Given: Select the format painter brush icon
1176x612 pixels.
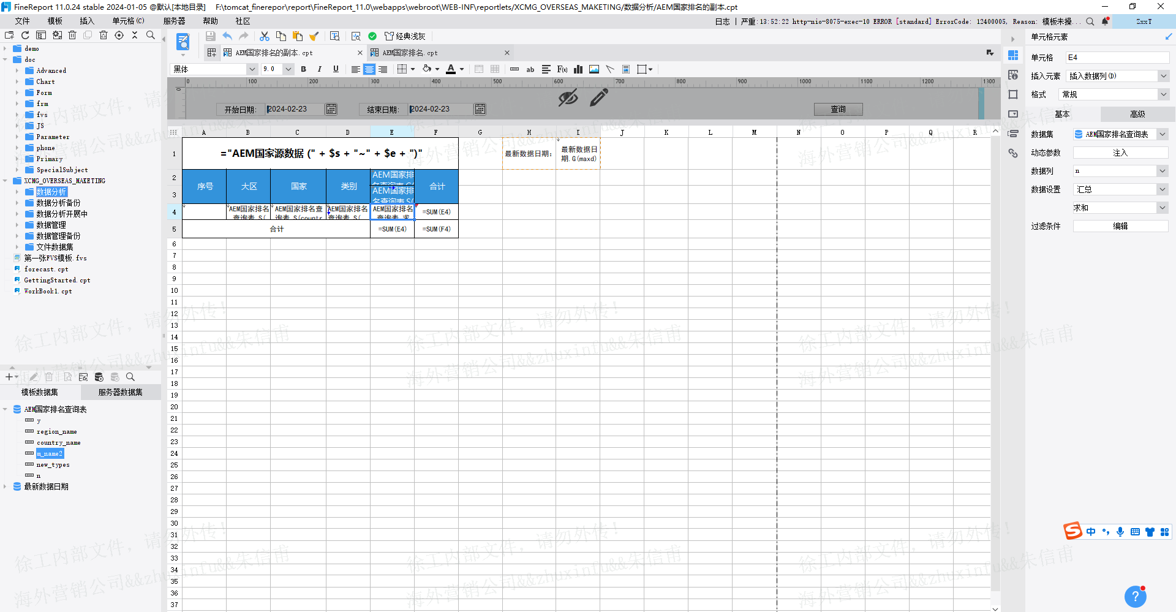Looking at the screenshot, I should click(314, 36).
